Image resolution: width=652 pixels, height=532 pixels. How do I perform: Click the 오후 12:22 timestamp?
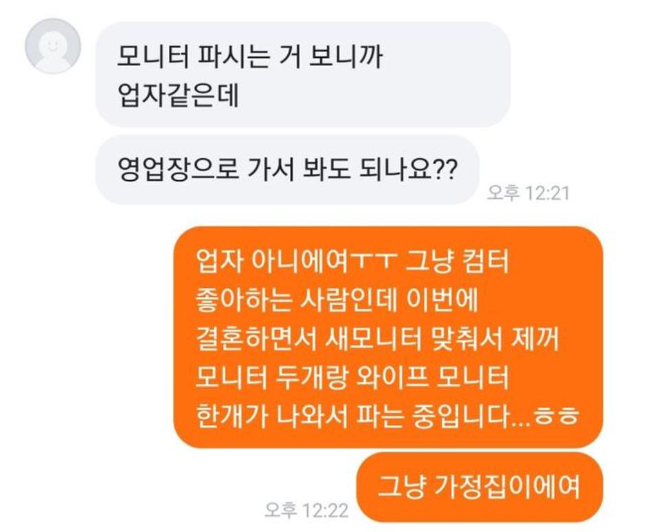306,510
